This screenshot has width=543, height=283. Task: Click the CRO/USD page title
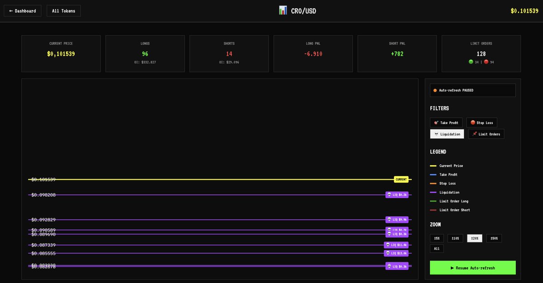click(304, 11)
